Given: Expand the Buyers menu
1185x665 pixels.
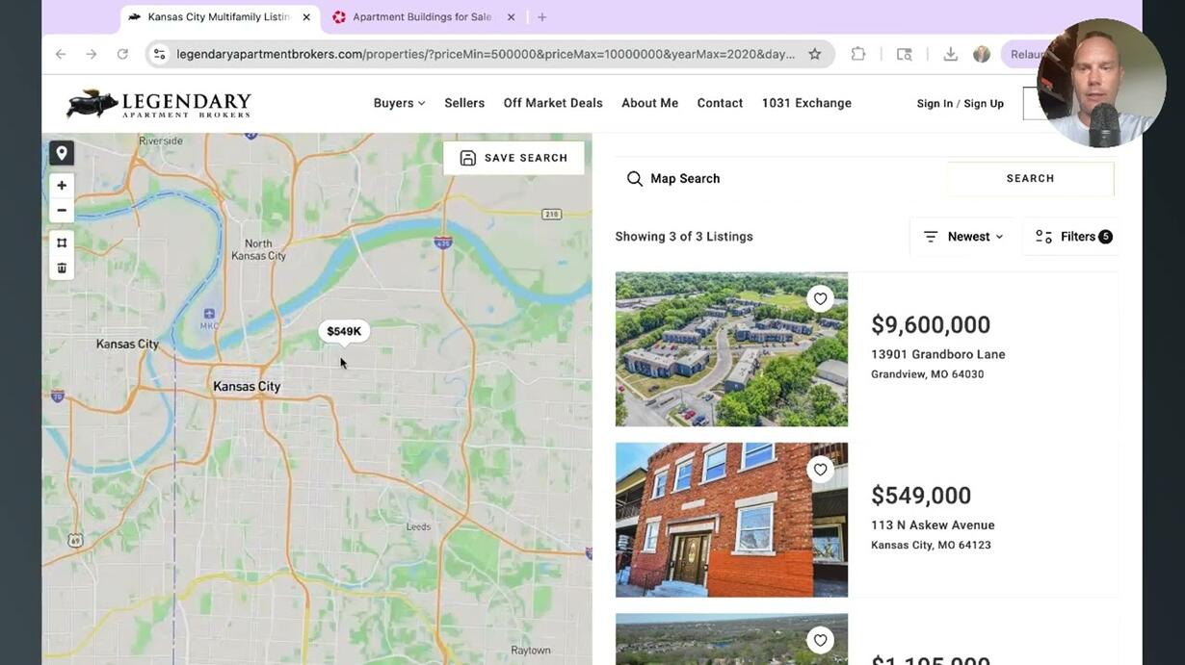Looking at the screenshot, I should point(399,103).
